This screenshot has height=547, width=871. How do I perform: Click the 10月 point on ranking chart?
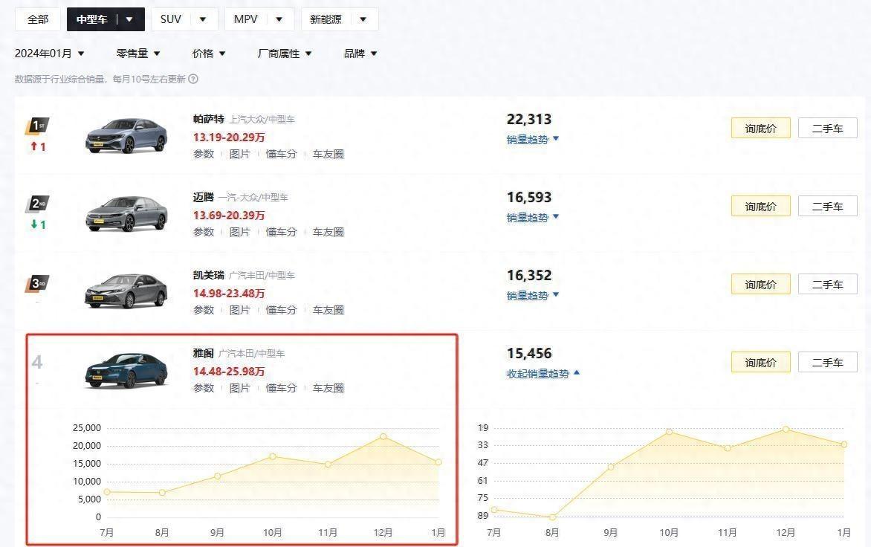click(x=669, y=432)
